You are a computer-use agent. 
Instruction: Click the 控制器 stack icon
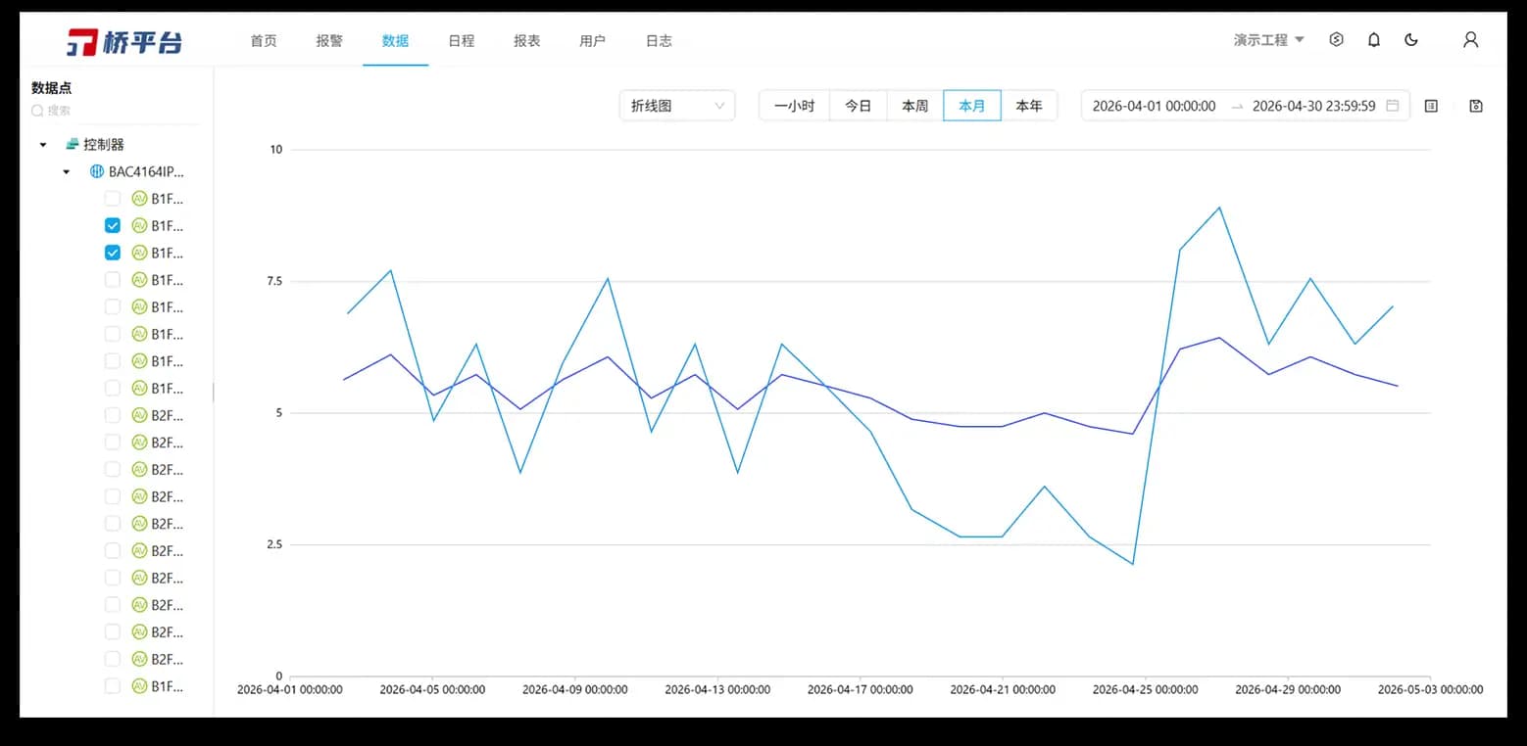point(72,144)
